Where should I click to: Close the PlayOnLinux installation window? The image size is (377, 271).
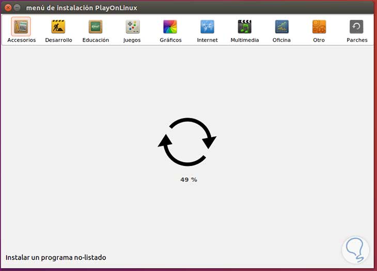click(8, 8)
